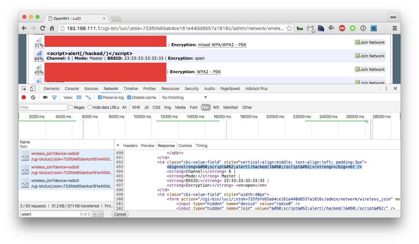This screenshot has height=244, width=419.
Task: Click the capture screenshots camera icon
Action: (45, 98)
